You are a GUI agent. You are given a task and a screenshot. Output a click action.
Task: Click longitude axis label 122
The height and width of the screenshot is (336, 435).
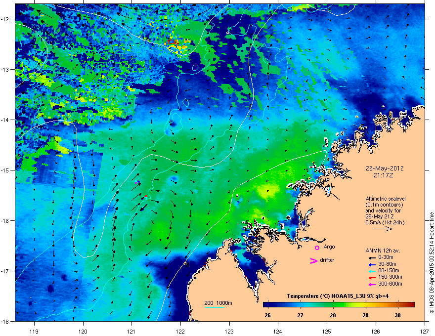pyautogui.click(x=180, y=332)
